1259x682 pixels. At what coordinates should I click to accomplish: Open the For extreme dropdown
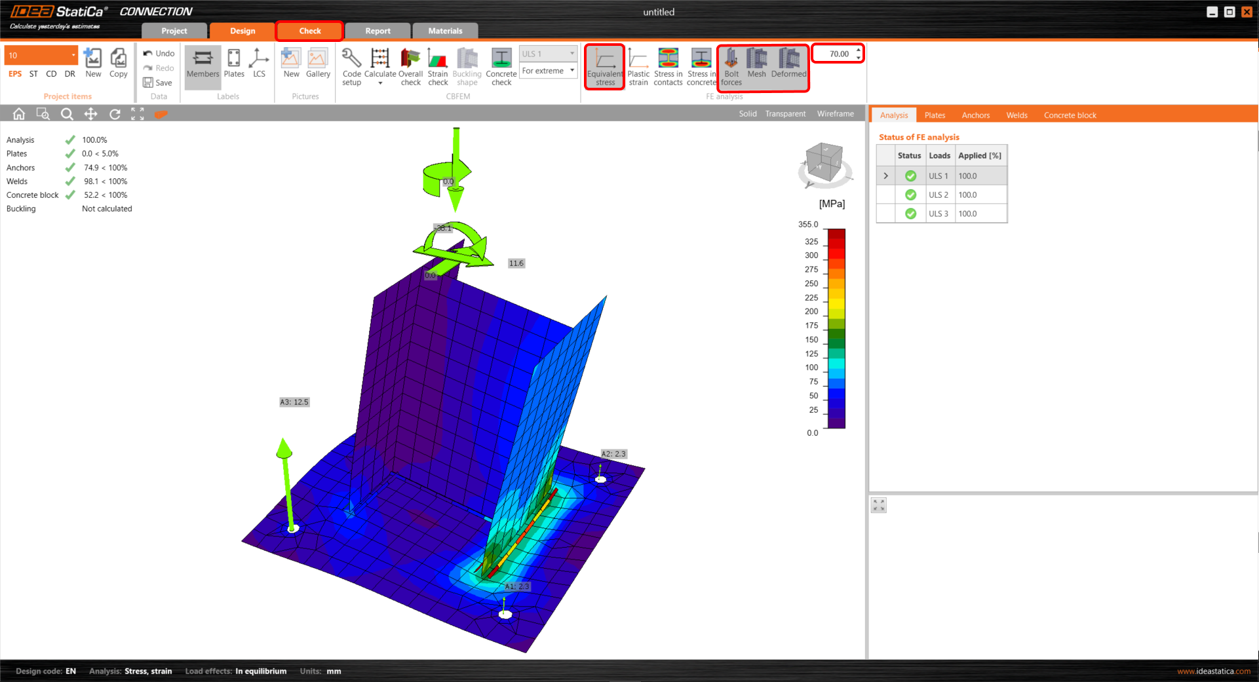click(548, 71)
